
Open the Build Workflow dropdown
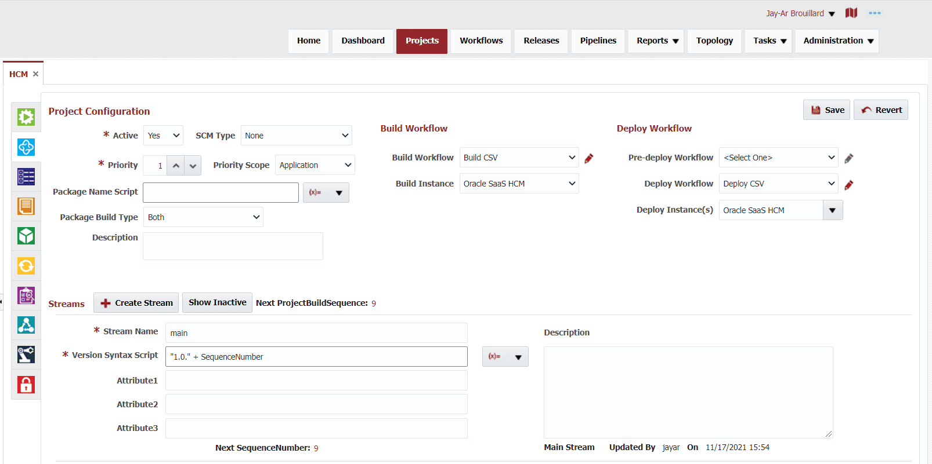[519, 158]
